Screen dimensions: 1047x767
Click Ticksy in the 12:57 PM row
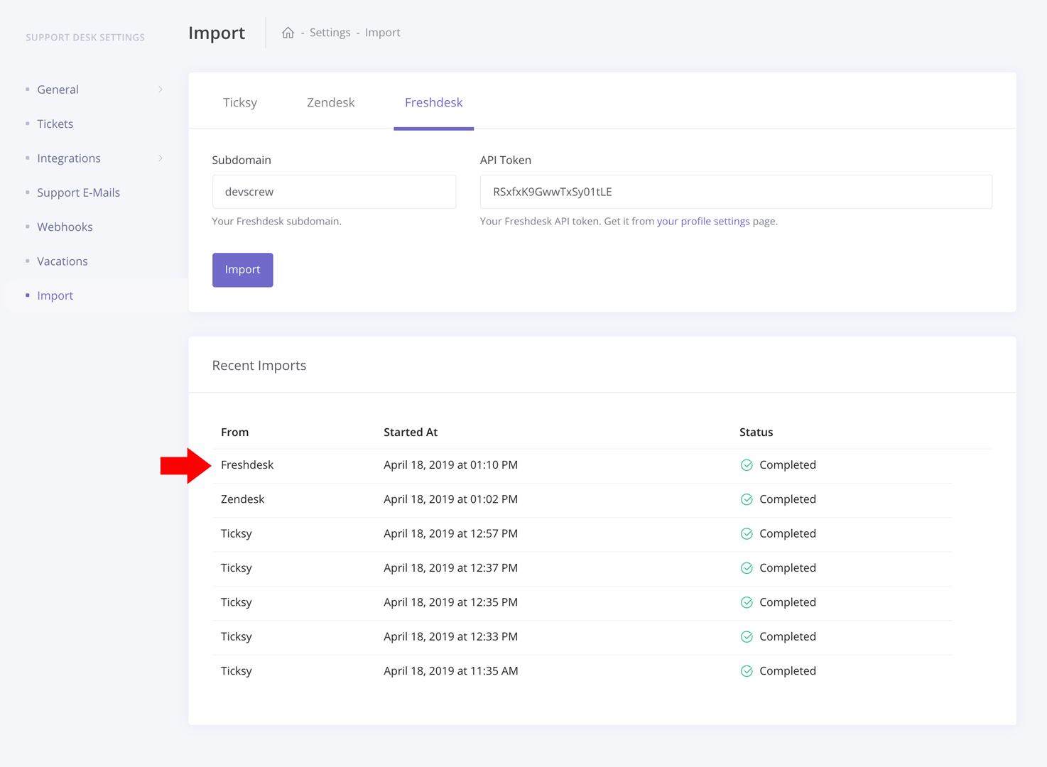click(x=236, y=533)
